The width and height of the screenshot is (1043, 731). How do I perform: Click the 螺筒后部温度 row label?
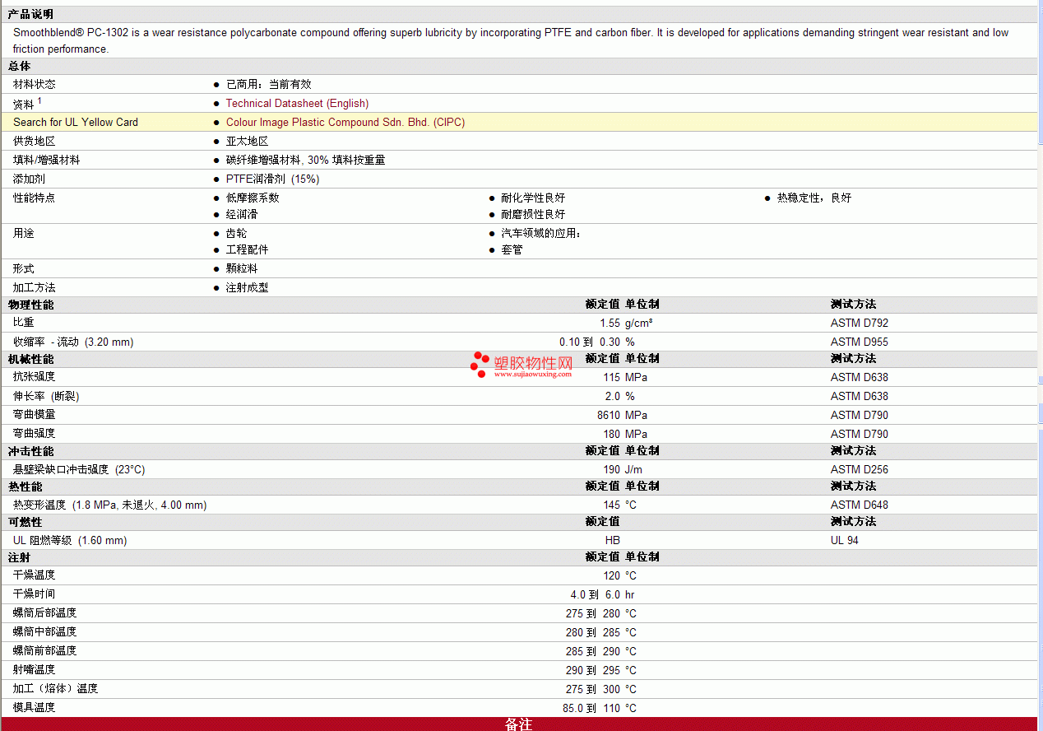pyautogui.click(x=45, y=612)
